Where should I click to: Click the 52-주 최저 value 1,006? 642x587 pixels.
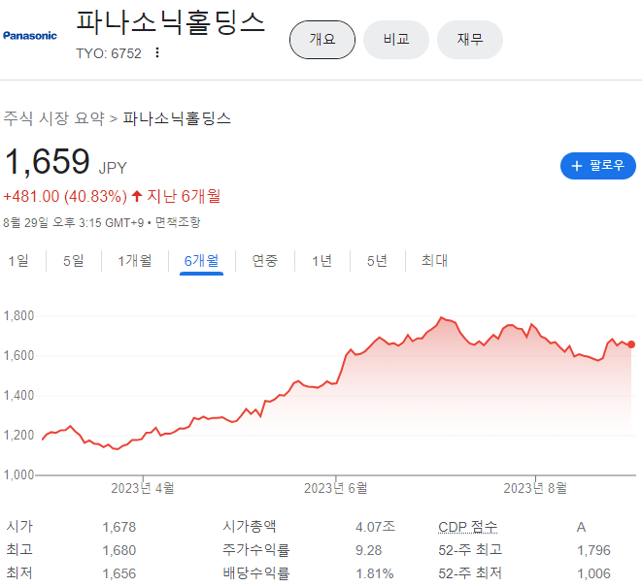593,573
